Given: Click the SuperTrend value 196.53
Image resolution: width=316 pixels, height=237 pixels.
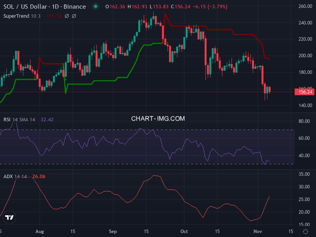Looking at the screenshot, I should click(x=53, y=16).
